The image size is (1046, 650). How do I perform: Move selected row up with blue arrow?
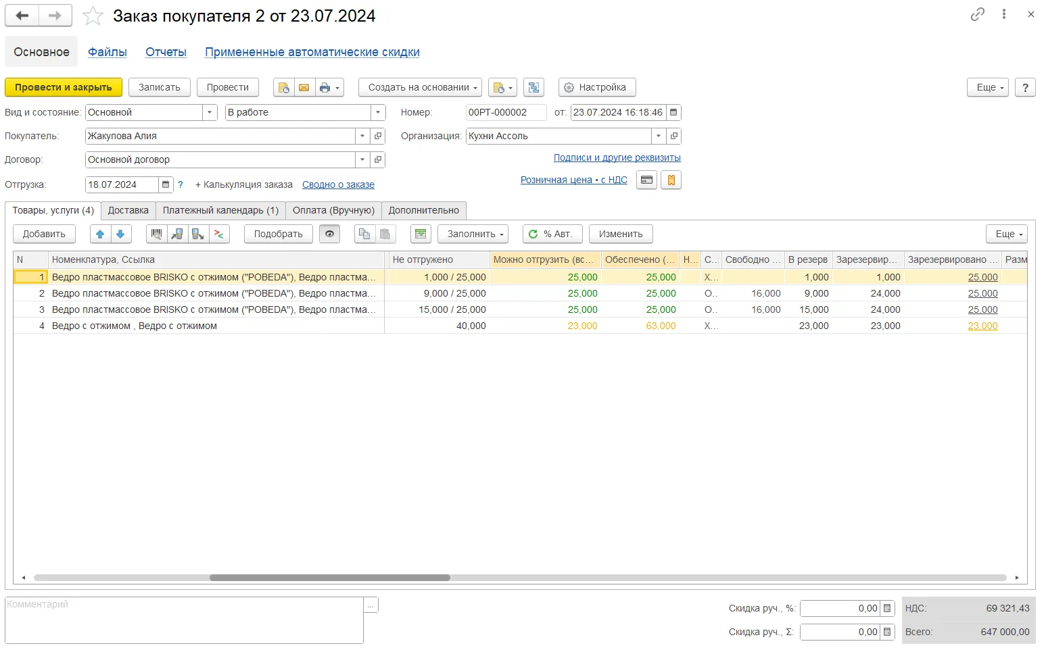(100, 234)
